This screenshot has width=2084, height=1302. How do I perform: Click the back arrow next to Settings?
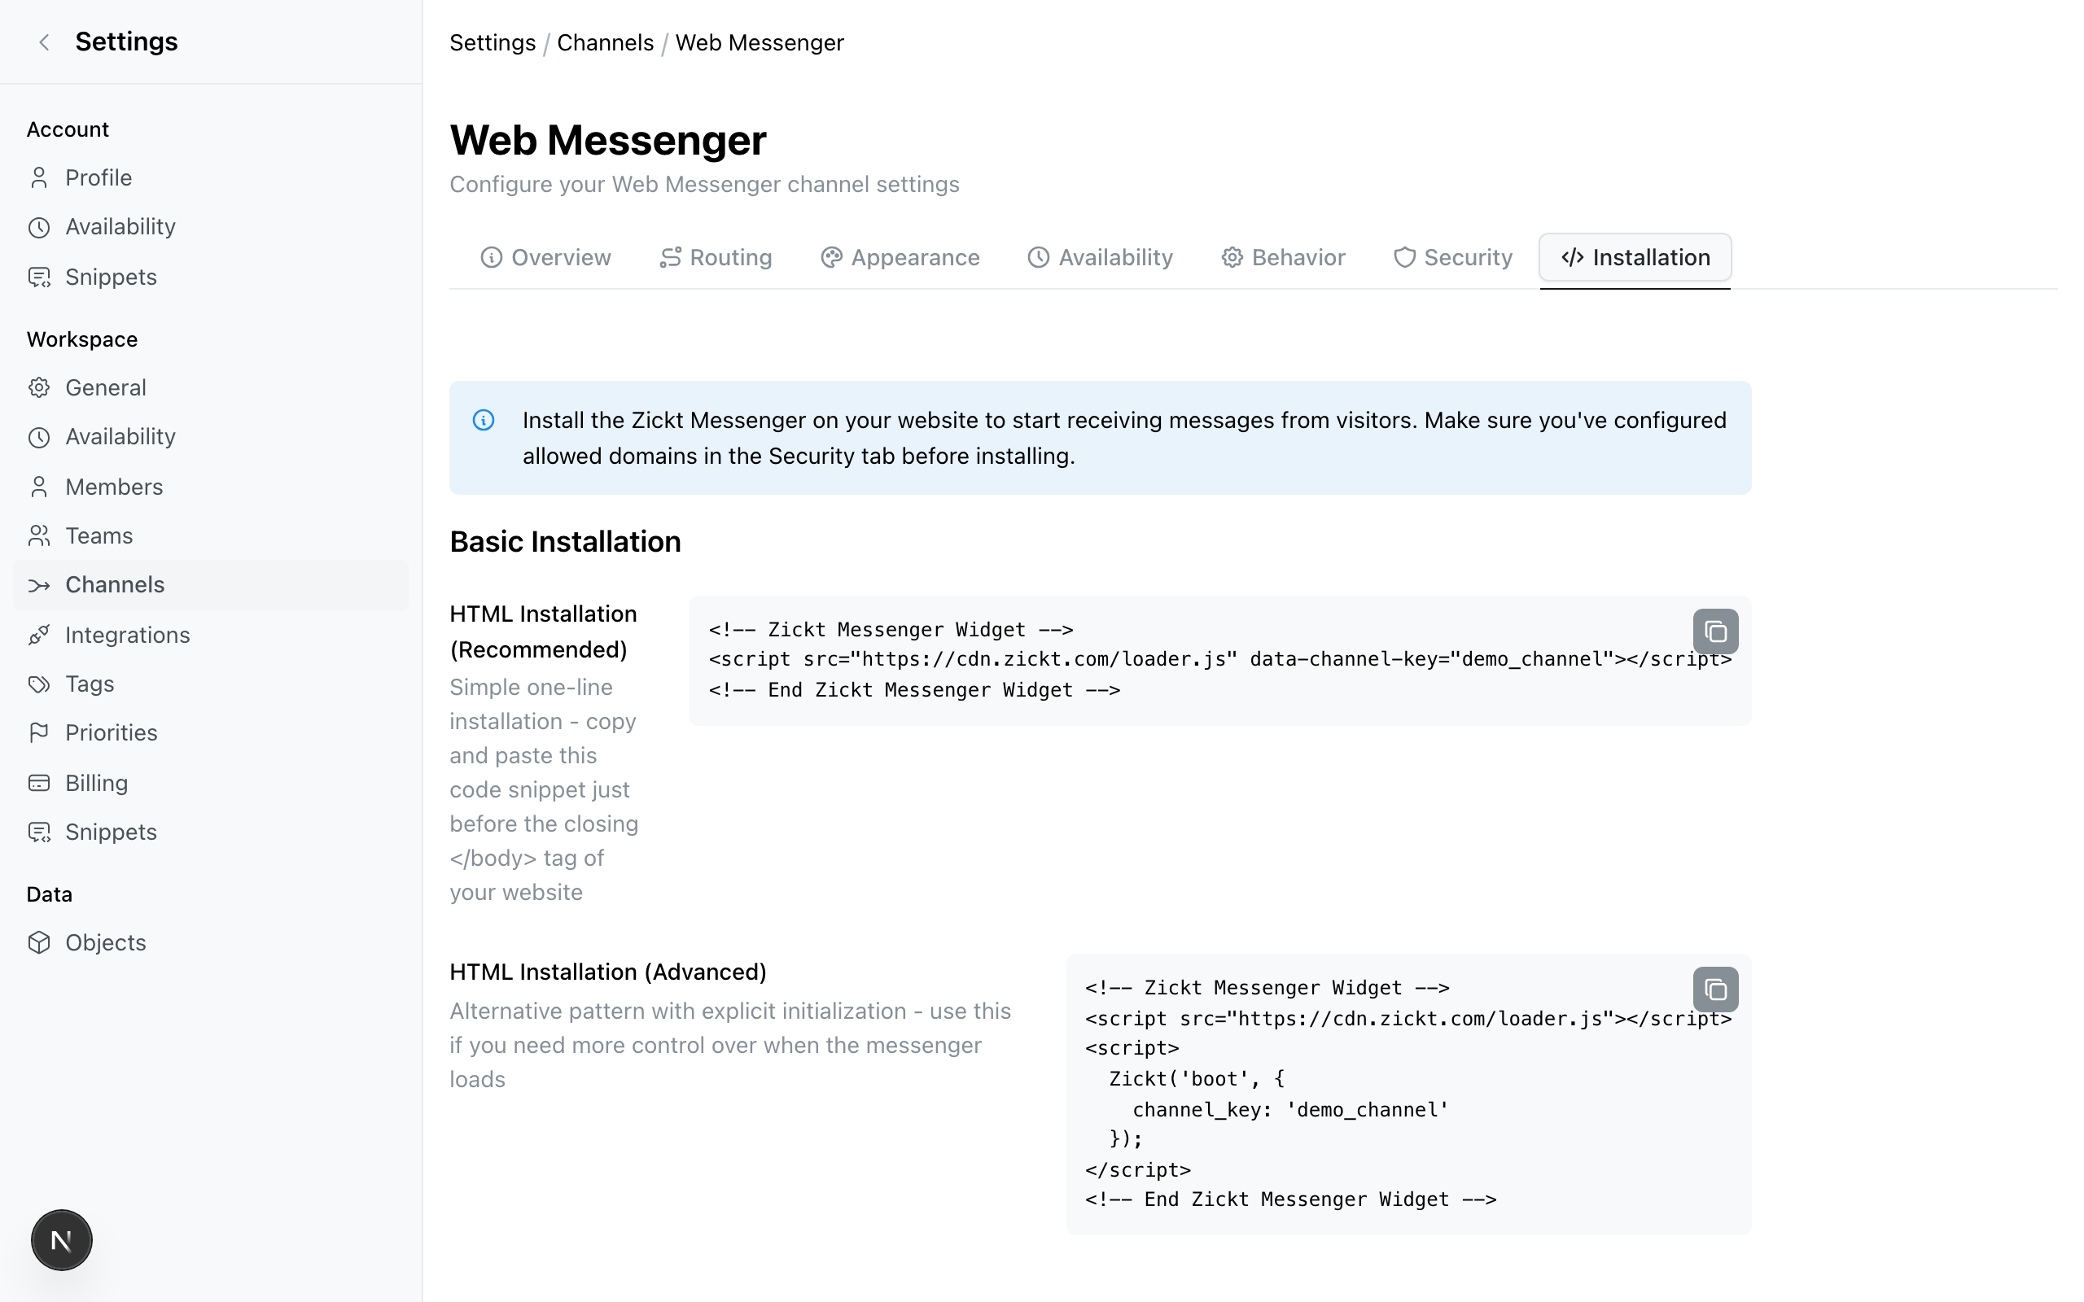tap(45, 42)
